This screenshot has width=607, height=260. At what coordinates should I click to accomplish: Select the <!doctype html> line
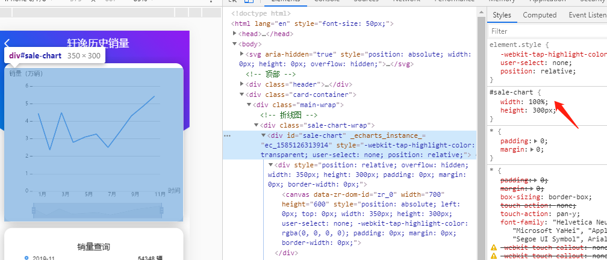coord(260,13)
